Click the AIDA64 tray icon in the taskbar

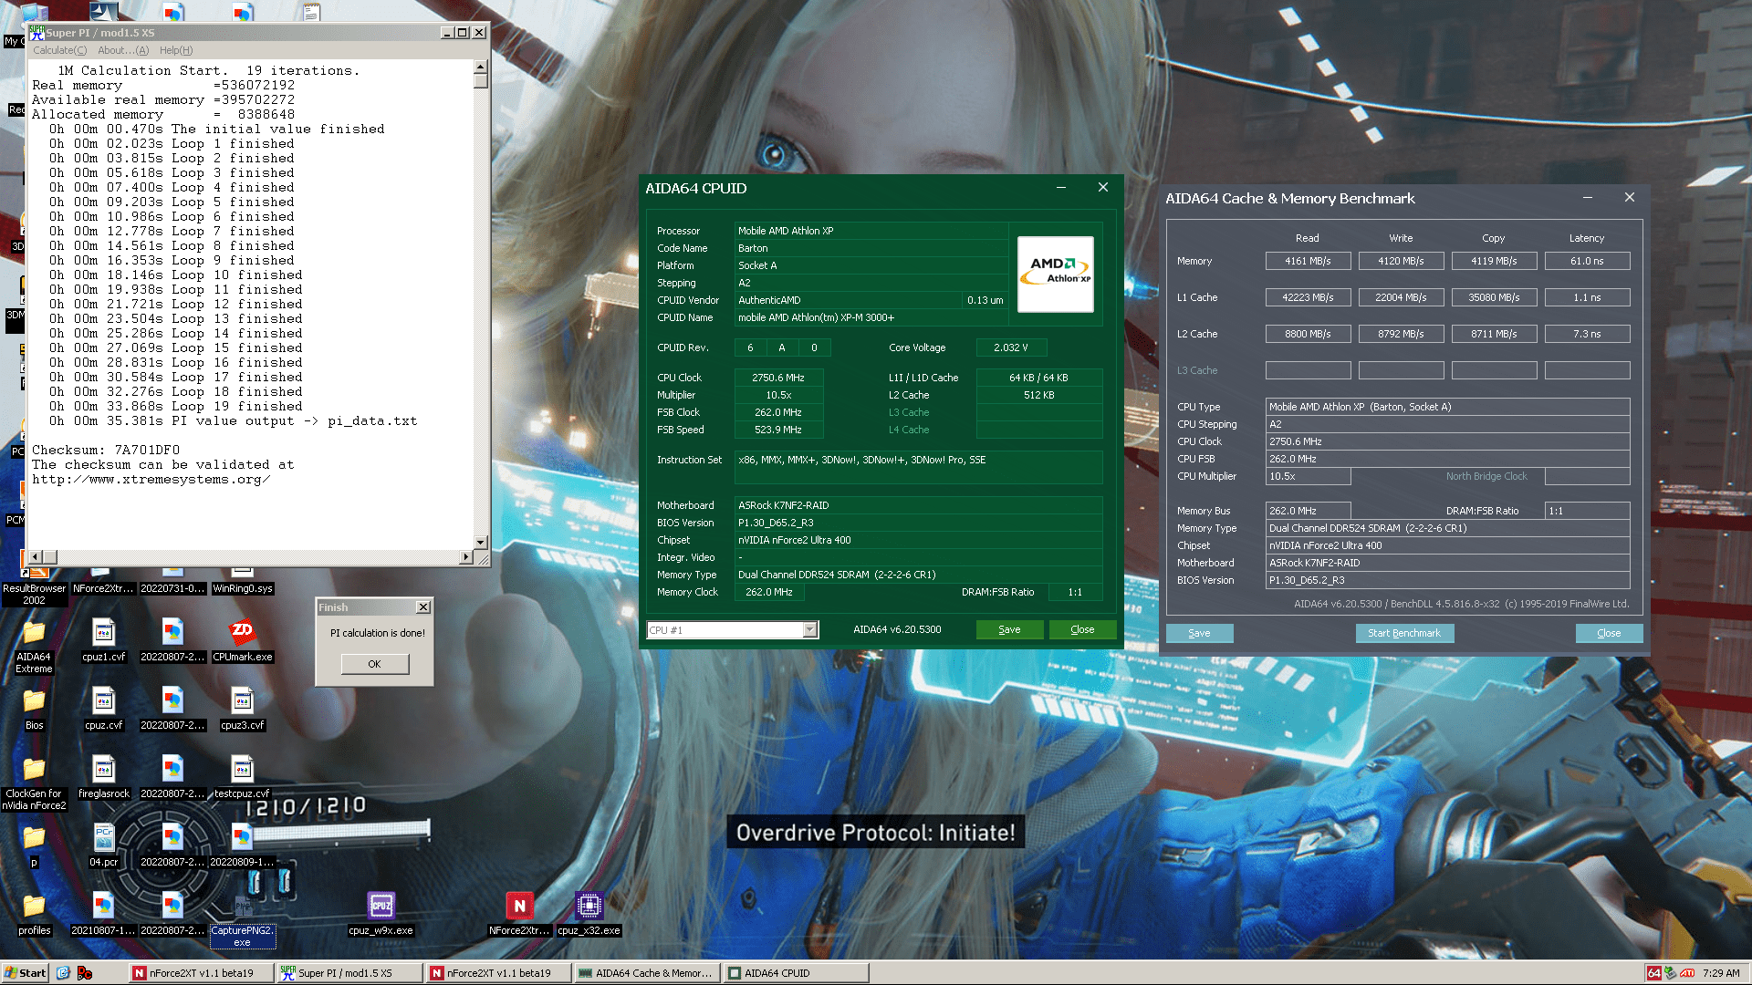pos(1654,973)
